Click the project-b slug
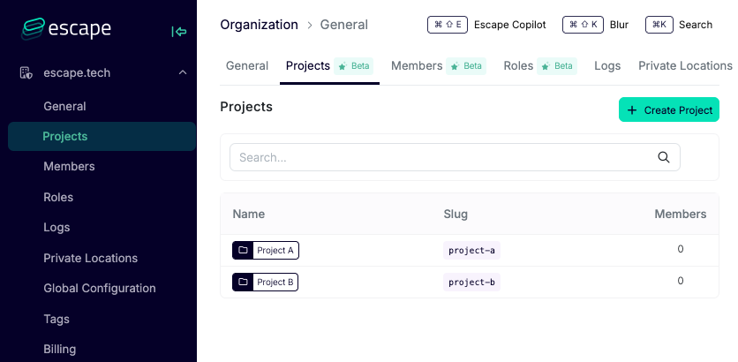Screen dimensions: 738x362 pyautogui.click(x=471, y=282)
